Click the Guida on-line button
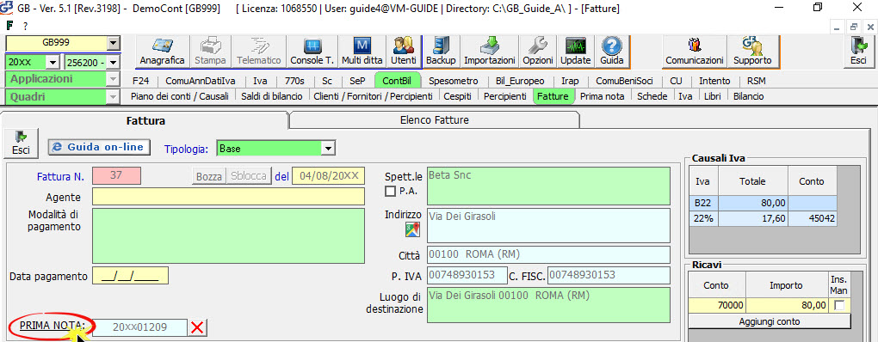This screenshot has width=878, height=342. click(x=99, y=147)
